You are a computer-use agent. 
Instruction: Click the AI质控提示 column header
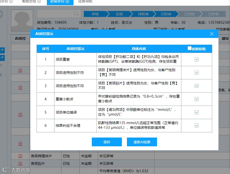click(75, 49)
